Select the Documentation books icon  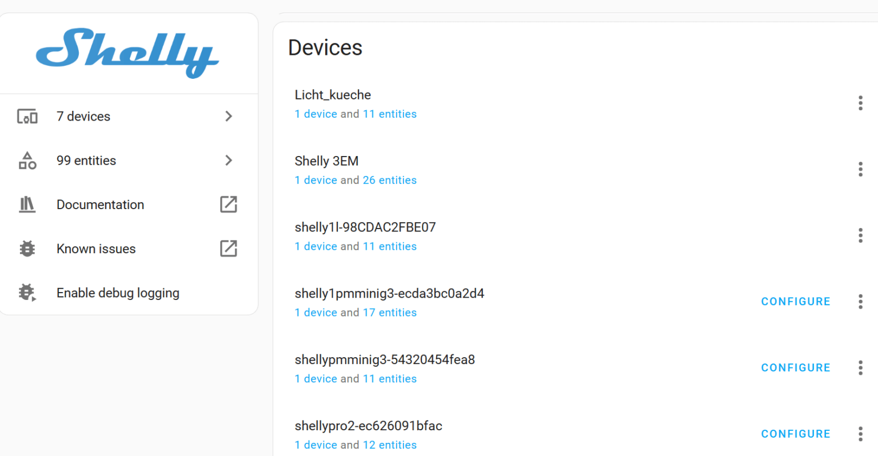click(27, 205)
